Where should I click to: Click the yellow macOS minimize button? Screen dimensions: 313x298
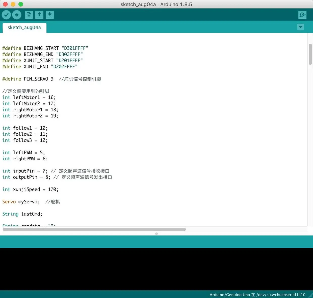pyautogui.click(x=13, y=4)
